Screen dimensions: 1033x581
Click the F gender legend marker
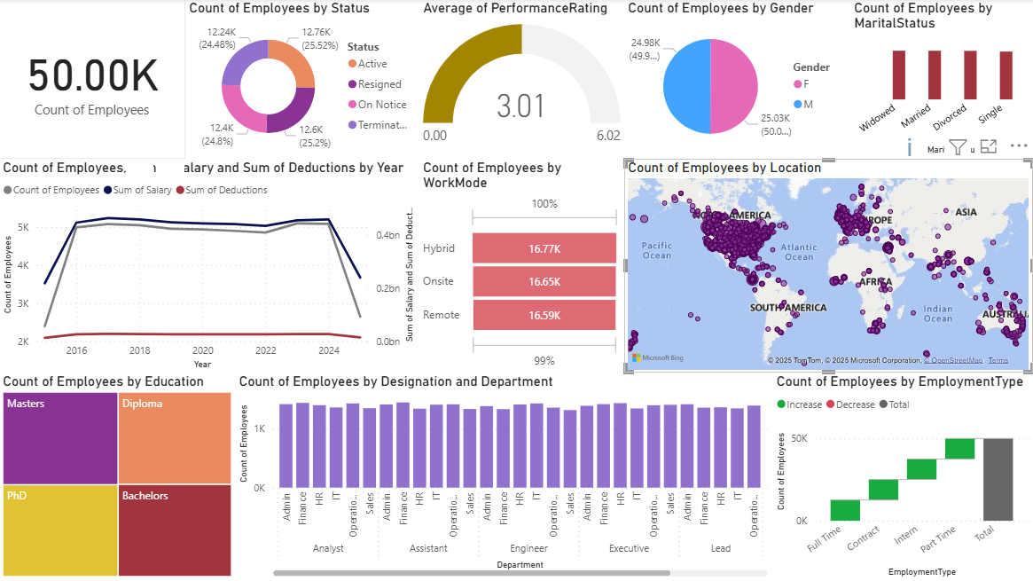pos(797,84)
